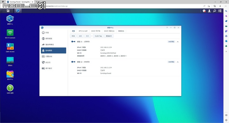Select Local Network in sidebar
229x123 pixels.
pos(53,50)
